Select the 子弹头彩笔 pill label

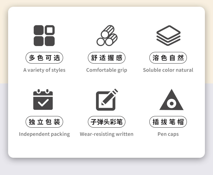(x=107, y=122)
